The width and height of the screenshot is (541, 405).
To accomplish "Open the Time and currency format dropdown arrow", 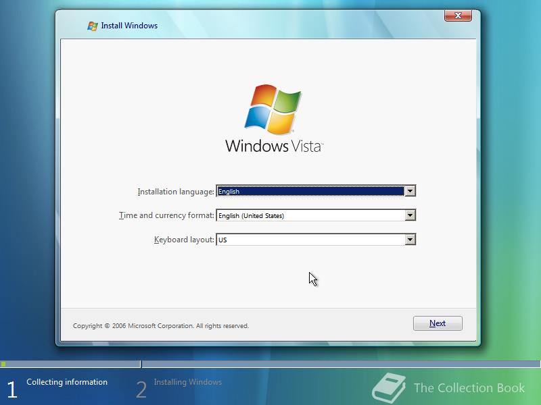I will (410, 215).
